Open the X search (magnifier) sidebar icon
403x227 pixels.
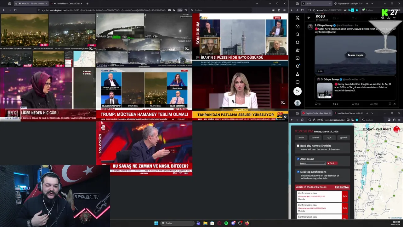(297, 34)
